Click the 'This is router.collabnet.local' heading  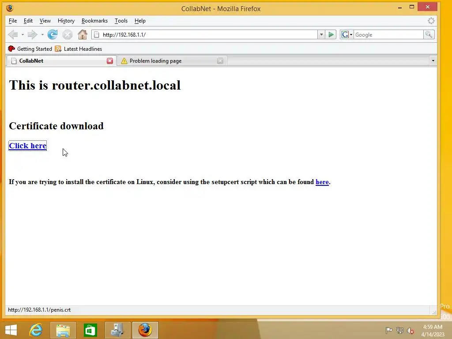pos(95,85)
